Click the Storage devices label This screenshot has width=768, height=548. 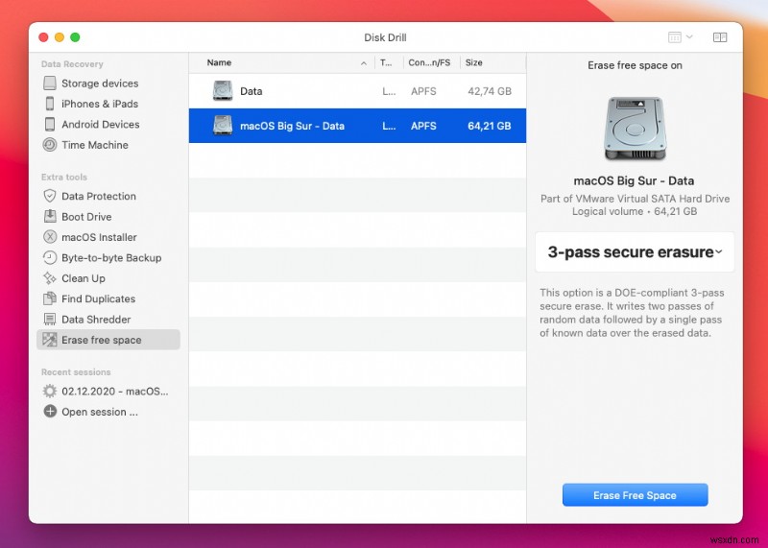pyautogui.click(x=100, y=83)
